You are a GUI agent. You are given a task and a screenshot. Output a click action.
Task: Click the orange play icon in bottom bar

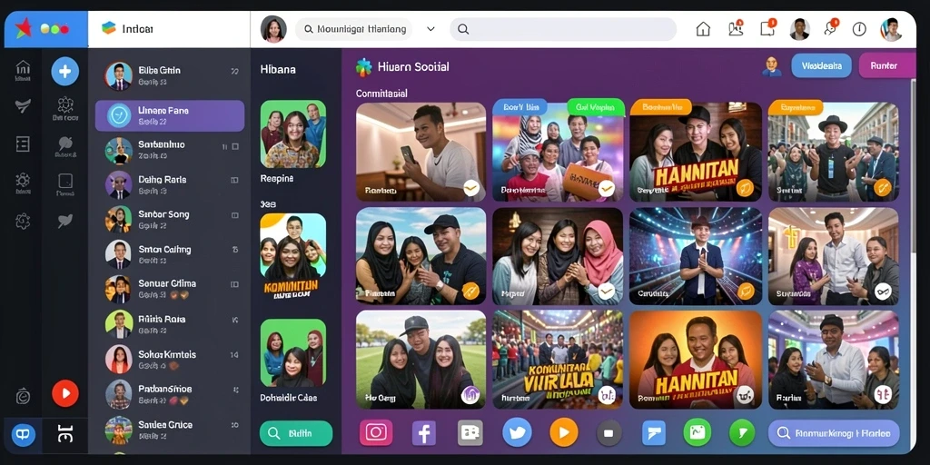click(563, 433)
